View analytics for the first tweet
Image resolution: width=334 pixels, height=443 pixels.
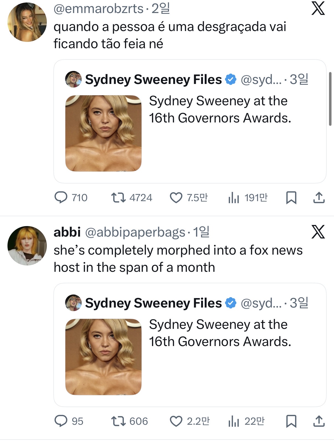point(233,198)
